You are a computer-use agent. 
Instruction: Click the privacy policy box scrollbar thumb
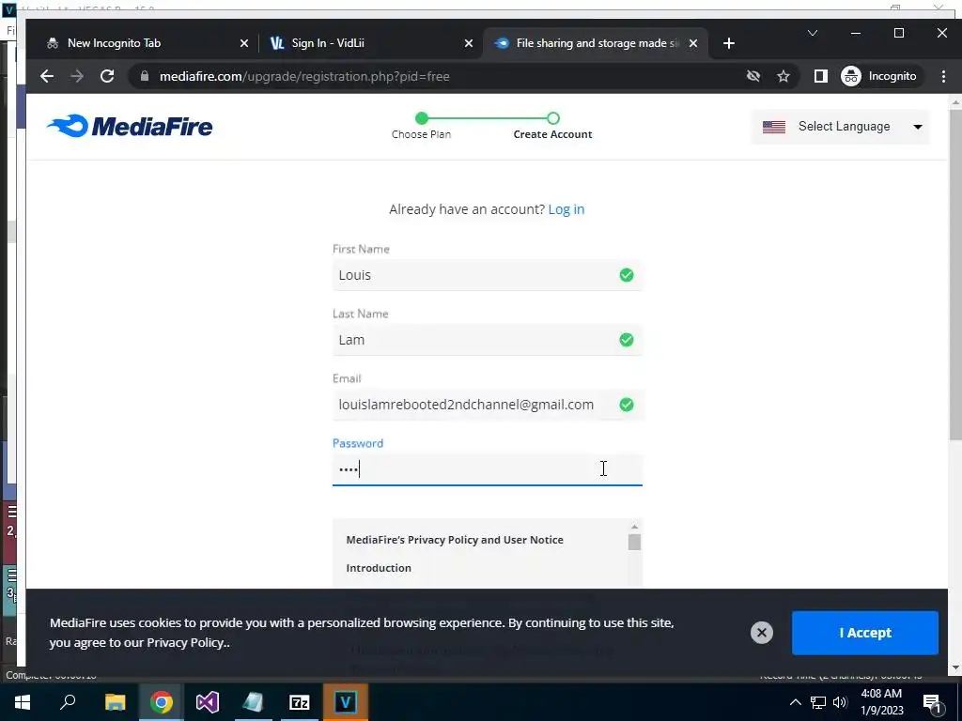[634, 542]
